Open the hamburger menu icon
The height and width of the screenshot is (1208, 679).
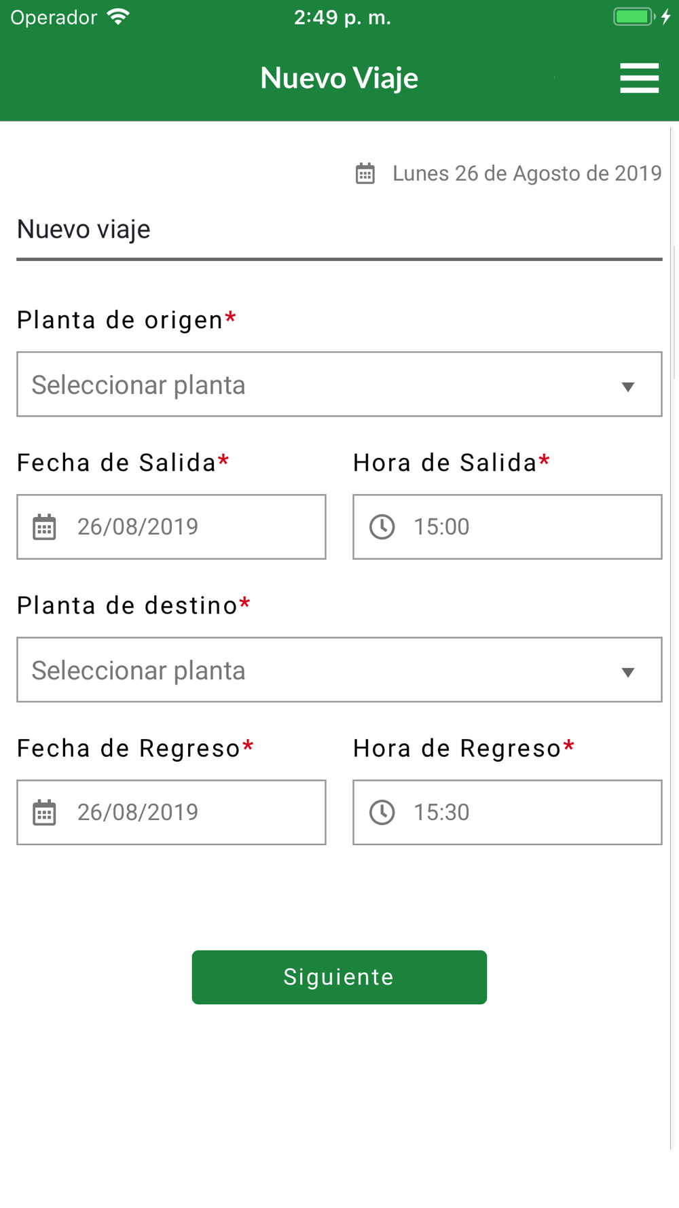pos(639,78)
